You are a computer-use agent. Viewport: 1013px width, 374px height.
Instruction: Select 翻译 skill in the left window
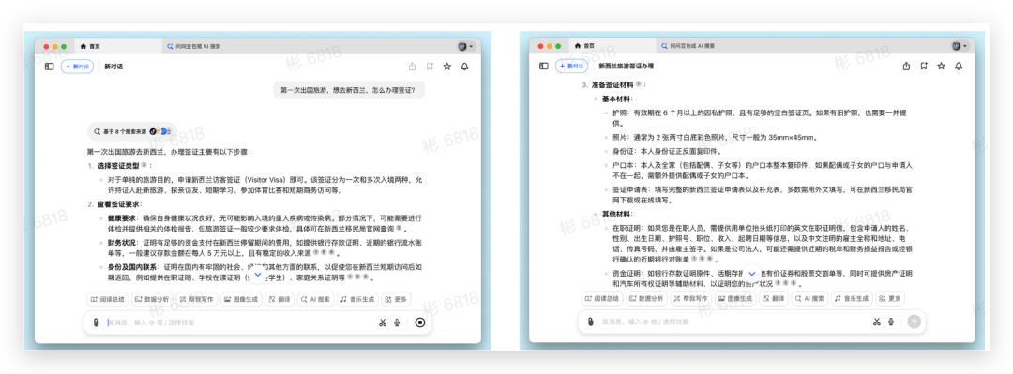click(280, 299)
